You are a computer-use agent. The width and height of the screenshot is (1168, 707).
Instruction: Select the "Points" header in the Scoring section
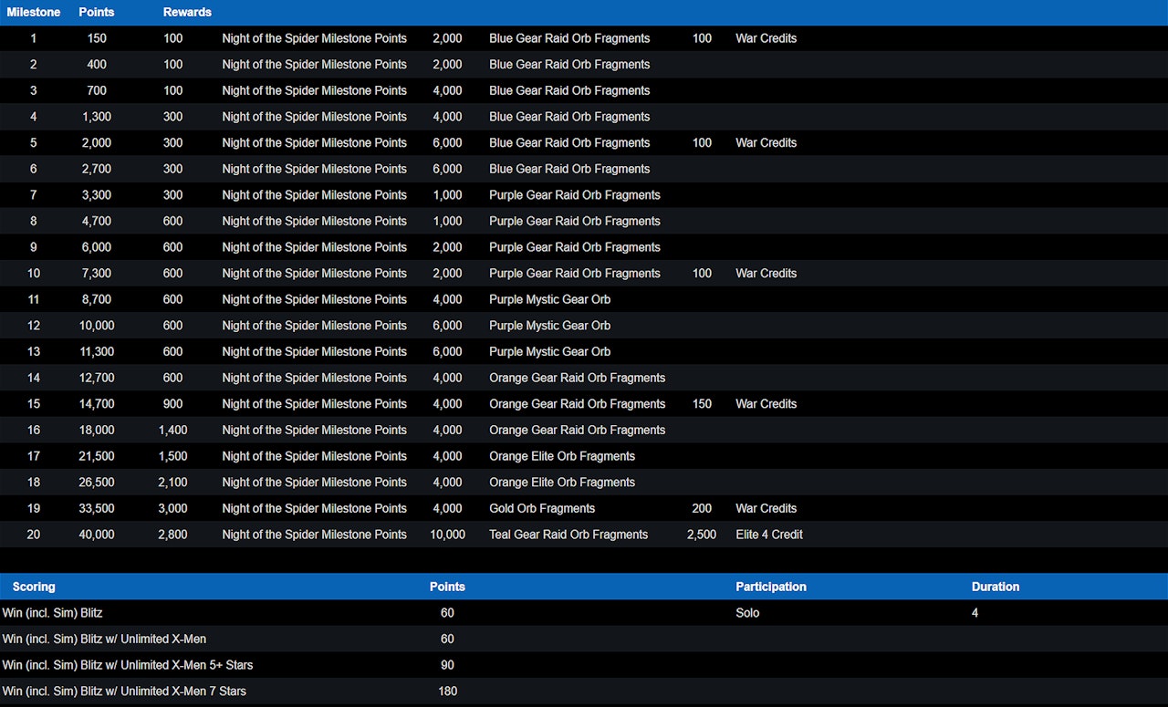447,587
